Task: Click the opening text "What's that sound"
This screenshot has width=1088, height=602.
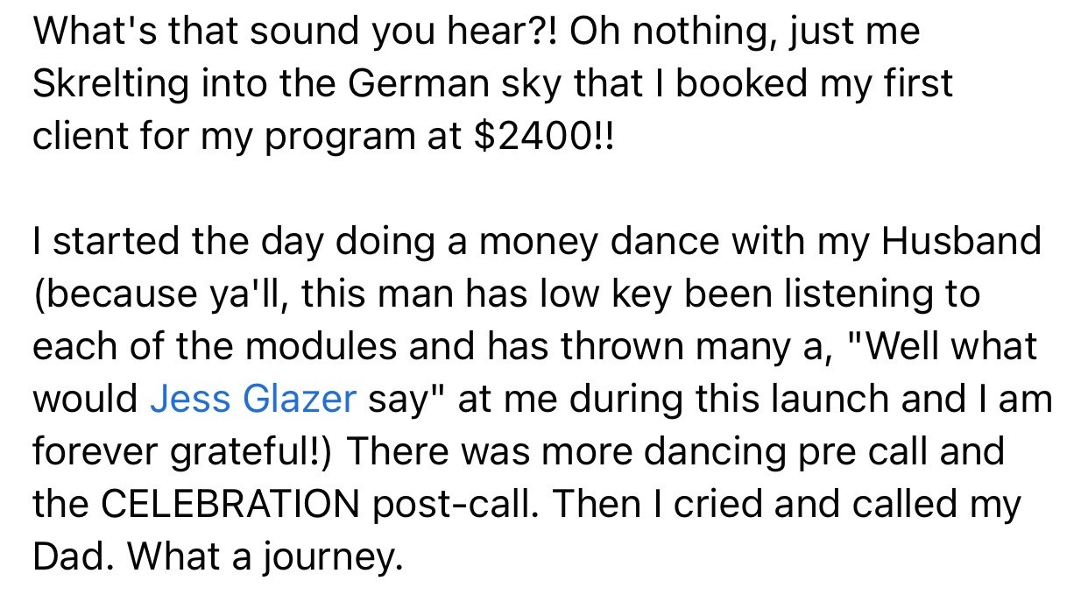Action: (177, 32)
